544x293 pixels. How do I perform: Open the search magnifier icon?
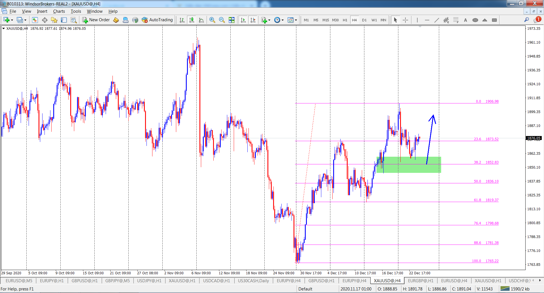click(x=526, y=20)
